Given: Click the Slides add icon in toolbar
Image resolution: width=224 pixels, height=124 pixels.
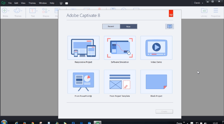Looking at the screenshot, I should [x=4, y=10].
